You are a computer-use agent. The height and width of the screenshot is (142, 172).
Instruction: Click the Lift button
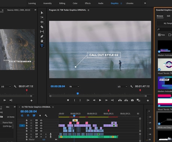pos(120,100)
